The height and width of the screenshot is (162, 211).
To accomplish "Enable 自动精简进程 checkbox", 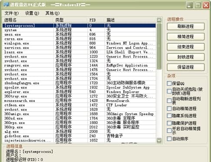I will 169,109.
